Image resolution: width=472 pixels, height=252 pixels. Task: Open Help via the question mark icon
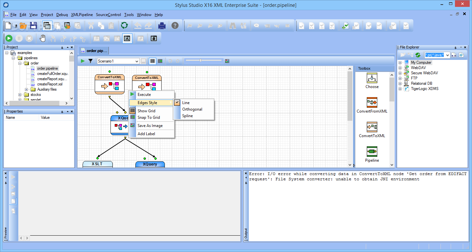pyautogui.click(x=175, y=26)
